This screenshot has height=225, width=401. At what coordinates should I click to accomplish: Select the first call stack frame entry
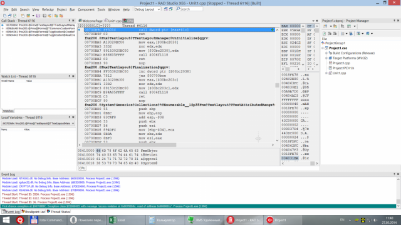click(40, 25)
